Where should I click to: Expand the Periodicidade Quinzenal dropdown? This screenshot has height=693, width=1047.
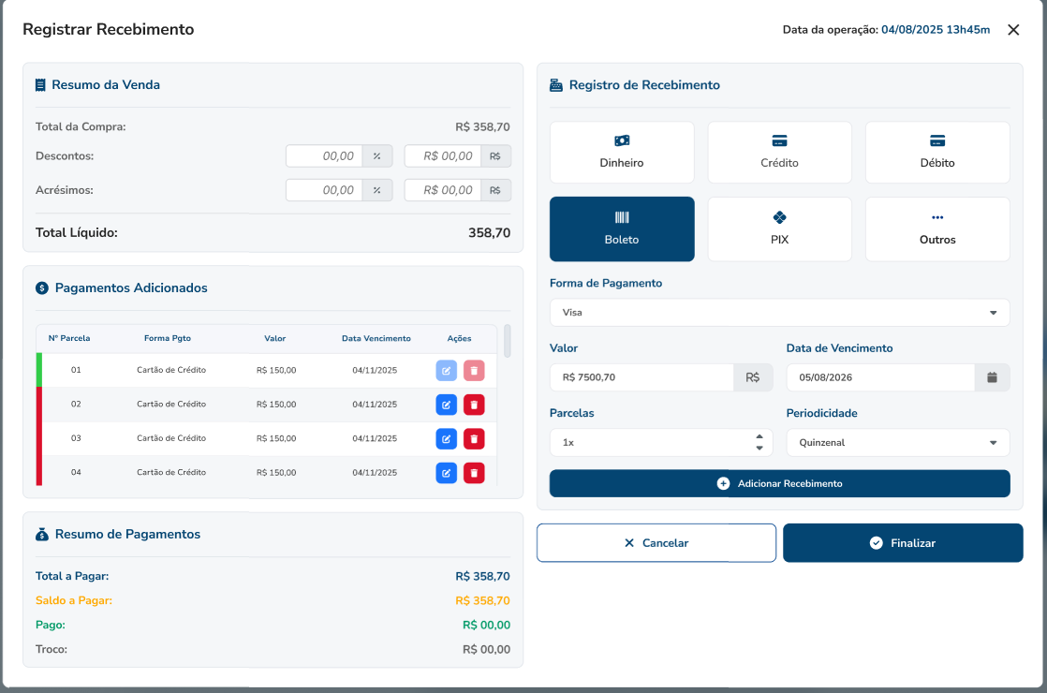(897, 443)
